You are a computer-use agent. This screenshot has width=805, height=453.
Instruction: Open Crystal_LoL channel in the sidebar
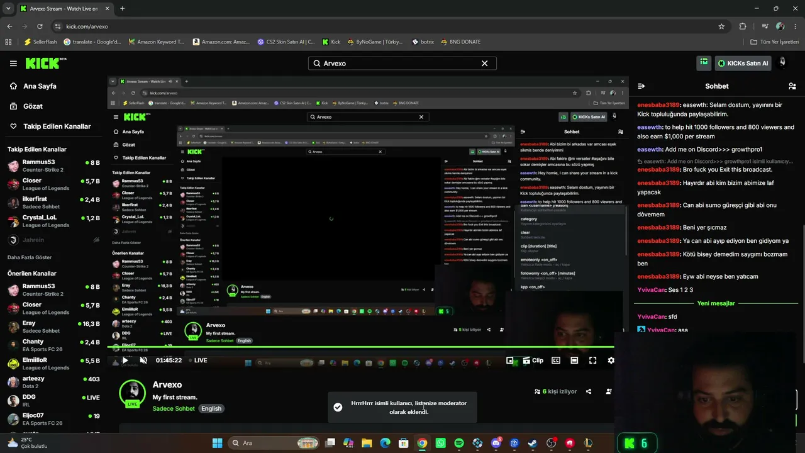click(53, 221)
